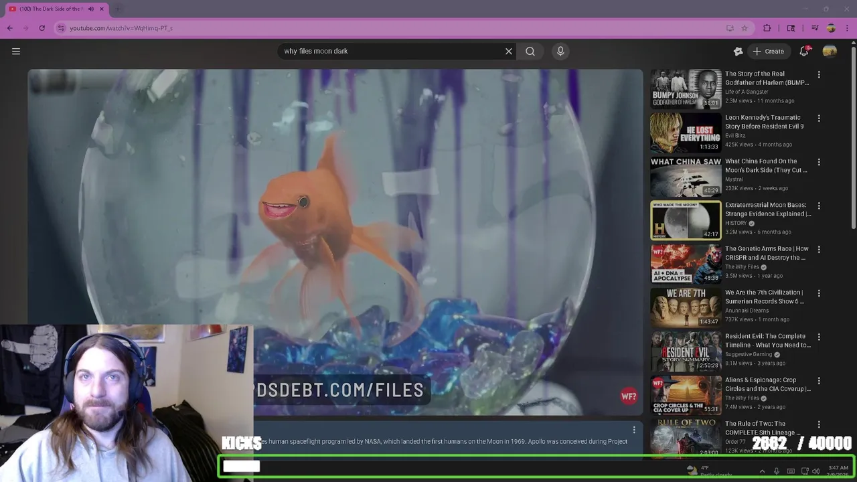
Task: Open Bumpy Johnson Godfather of Harlem thumbnail
Action: (686, 88)
